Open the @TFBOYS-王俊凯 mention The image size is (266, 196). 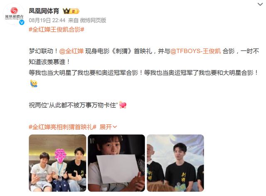[x=195, y=51]
